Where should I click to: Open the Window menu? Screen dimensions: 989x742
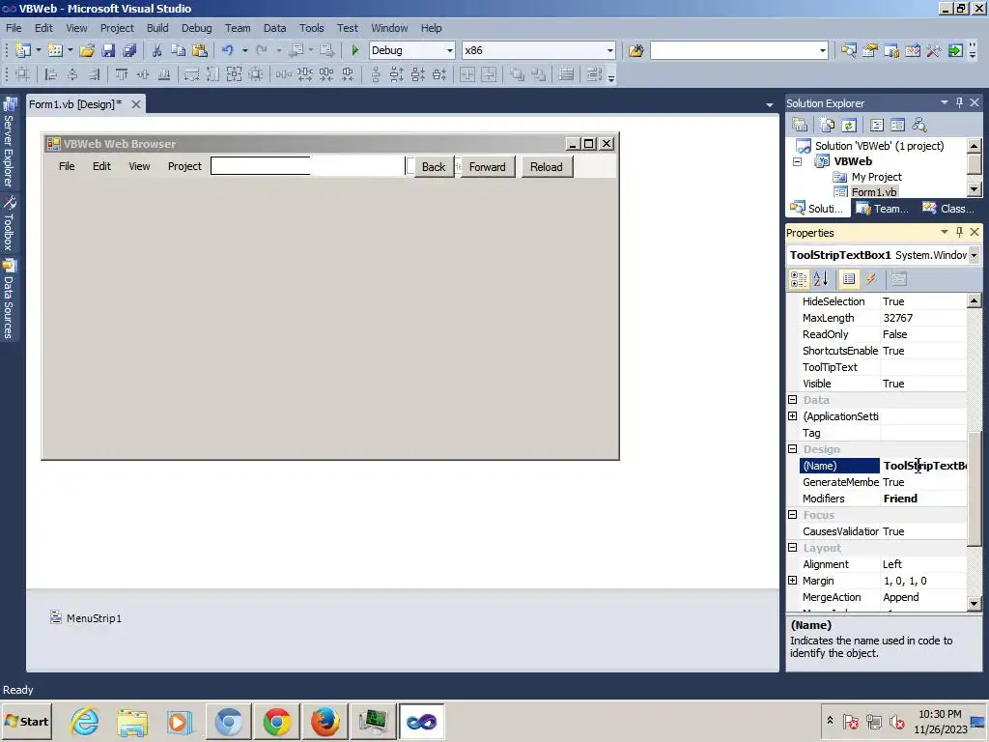pyautogui.click(x=389, y=28)
